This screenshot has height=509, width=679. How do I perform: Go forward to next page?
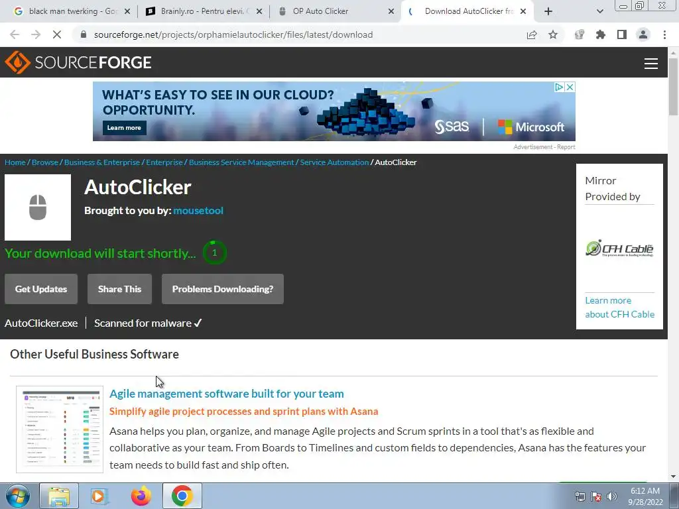(x=36, y=34)
